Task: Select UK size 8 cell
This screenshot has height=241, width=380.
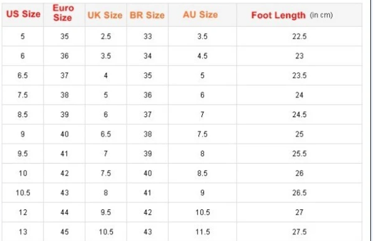Action: click(105, 192)
